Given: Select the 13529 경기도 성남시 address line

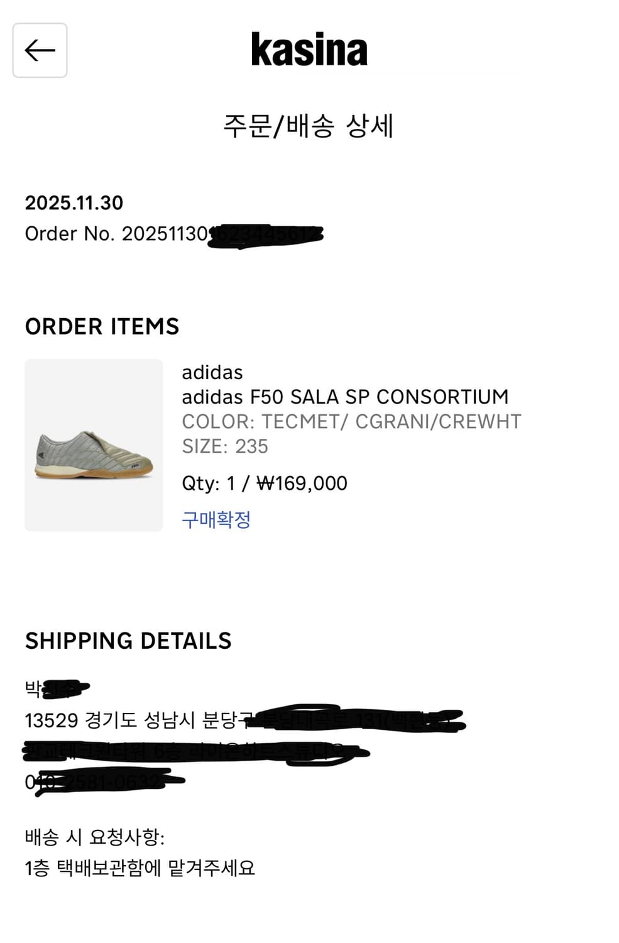Looking at the screenshot, I should click(244, 720).
